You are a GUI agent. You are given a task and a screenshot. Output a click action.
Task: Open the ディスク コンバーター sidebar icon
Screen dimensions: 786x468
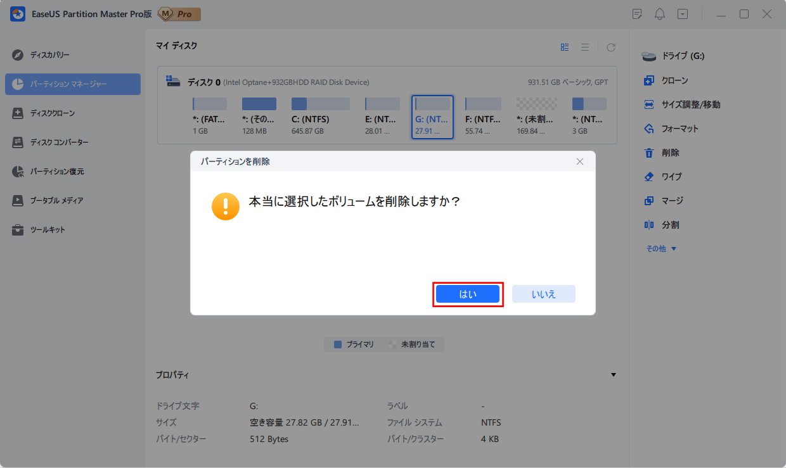click(18, 142)
